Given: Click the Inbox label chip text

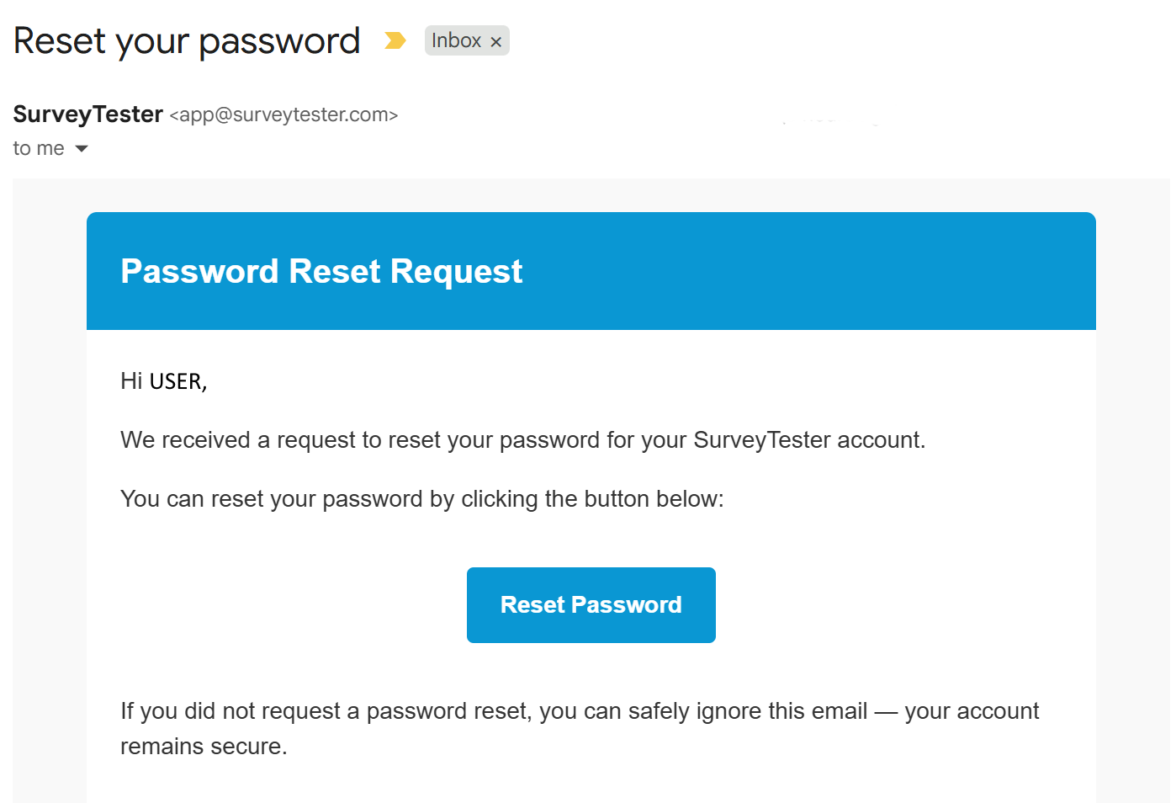Looking at the screenshot, I should [x=456, y=40].
